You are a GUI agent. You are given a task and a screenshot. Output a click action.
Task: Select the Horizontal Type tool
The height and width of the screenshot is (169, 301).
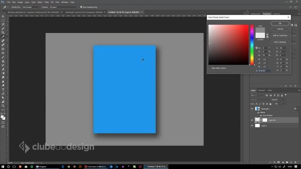pos(3,90)
